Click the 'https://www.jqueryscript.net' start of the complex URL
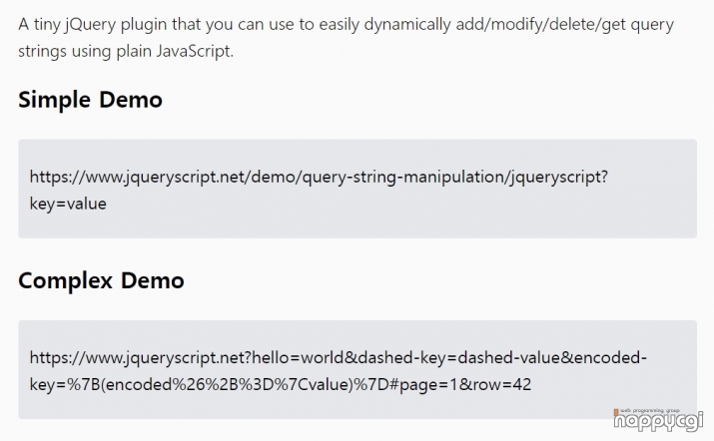The image size is (714, 441). click(x=138, y=358)
